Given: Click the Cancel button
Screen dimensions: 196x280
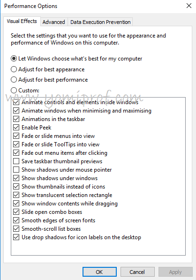Looking at the screenshot, I should [137, 272].
